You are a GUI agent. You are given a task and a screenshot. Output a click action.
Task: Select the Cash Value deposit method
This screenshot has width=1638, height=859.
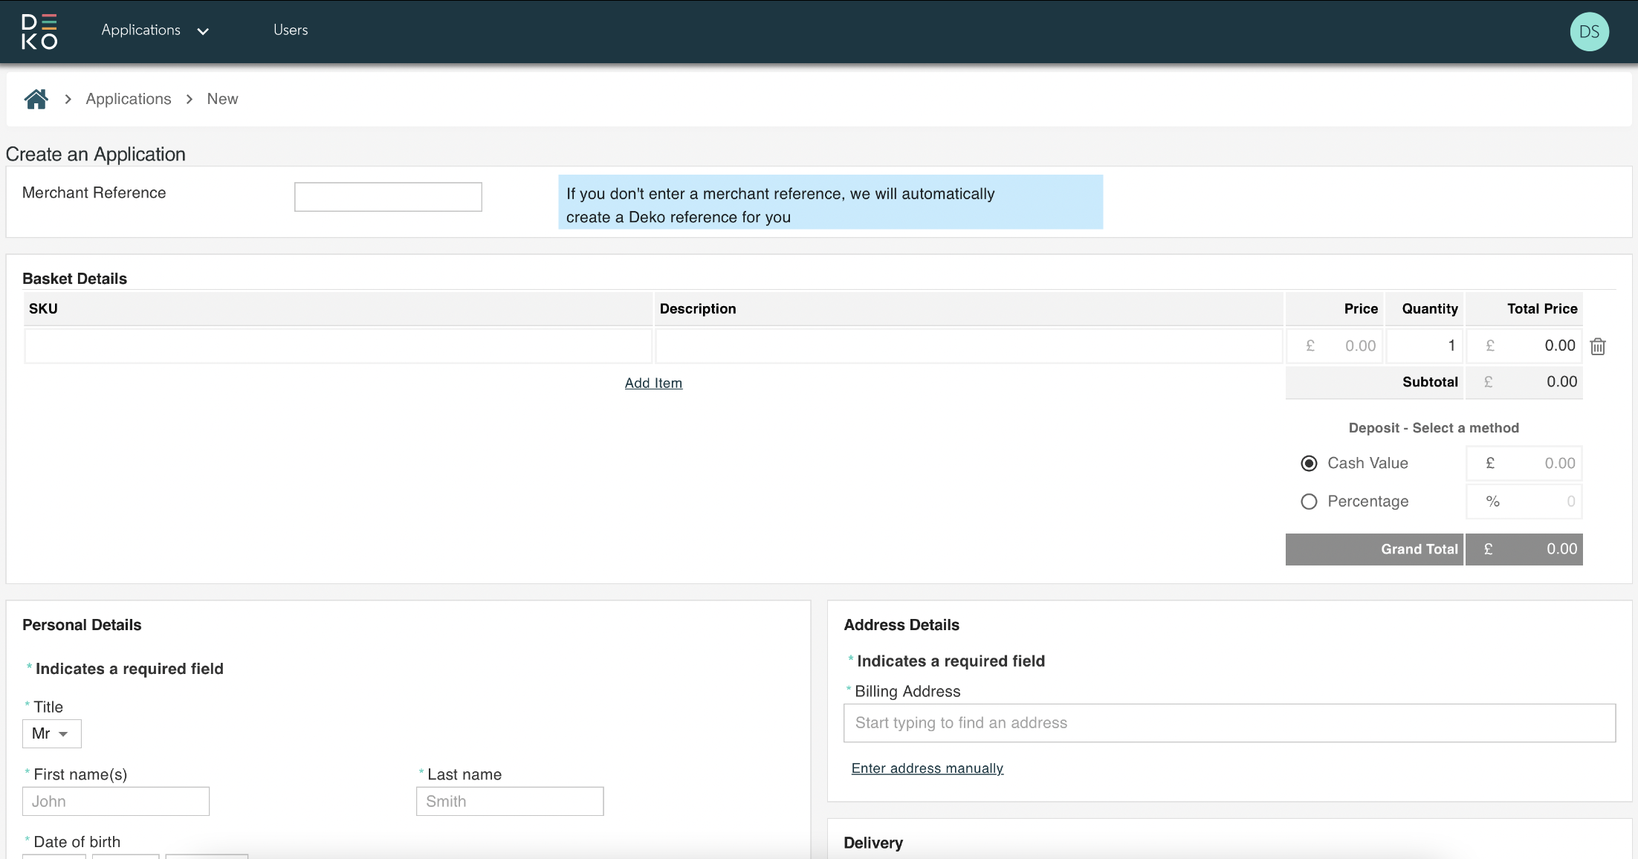[1309, 464]
